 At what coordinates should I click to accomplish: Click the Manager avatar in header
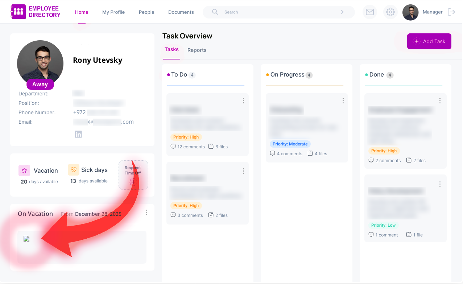[x=410, y=12]
